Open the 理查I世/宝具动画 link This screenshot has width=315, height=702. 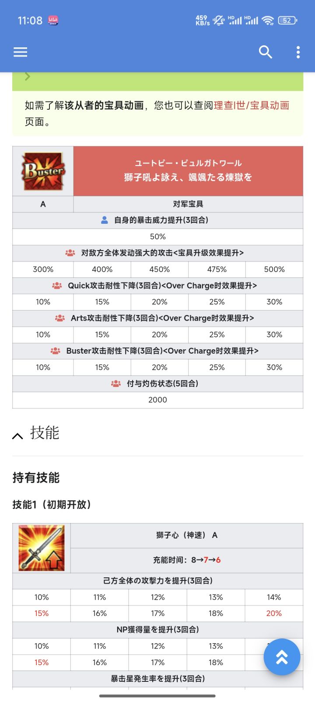(x=252, y=105)
